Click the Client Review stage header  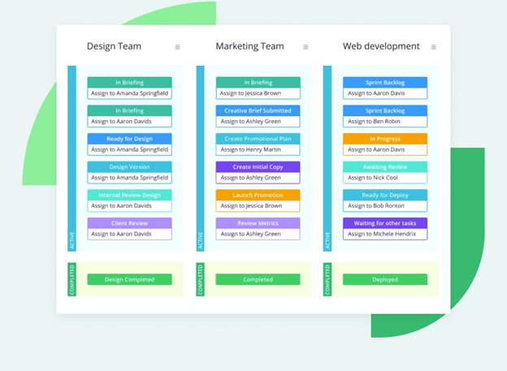[130, 223]
